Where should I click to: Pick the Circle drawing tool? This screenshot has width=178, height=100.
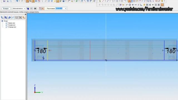point(117,1)
